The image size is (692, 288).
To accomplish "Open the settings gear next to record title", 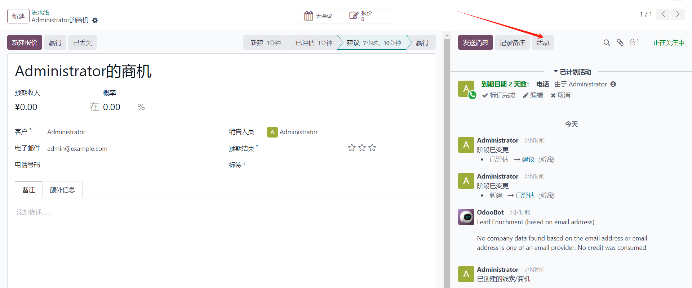I will (x=95, y=21).
